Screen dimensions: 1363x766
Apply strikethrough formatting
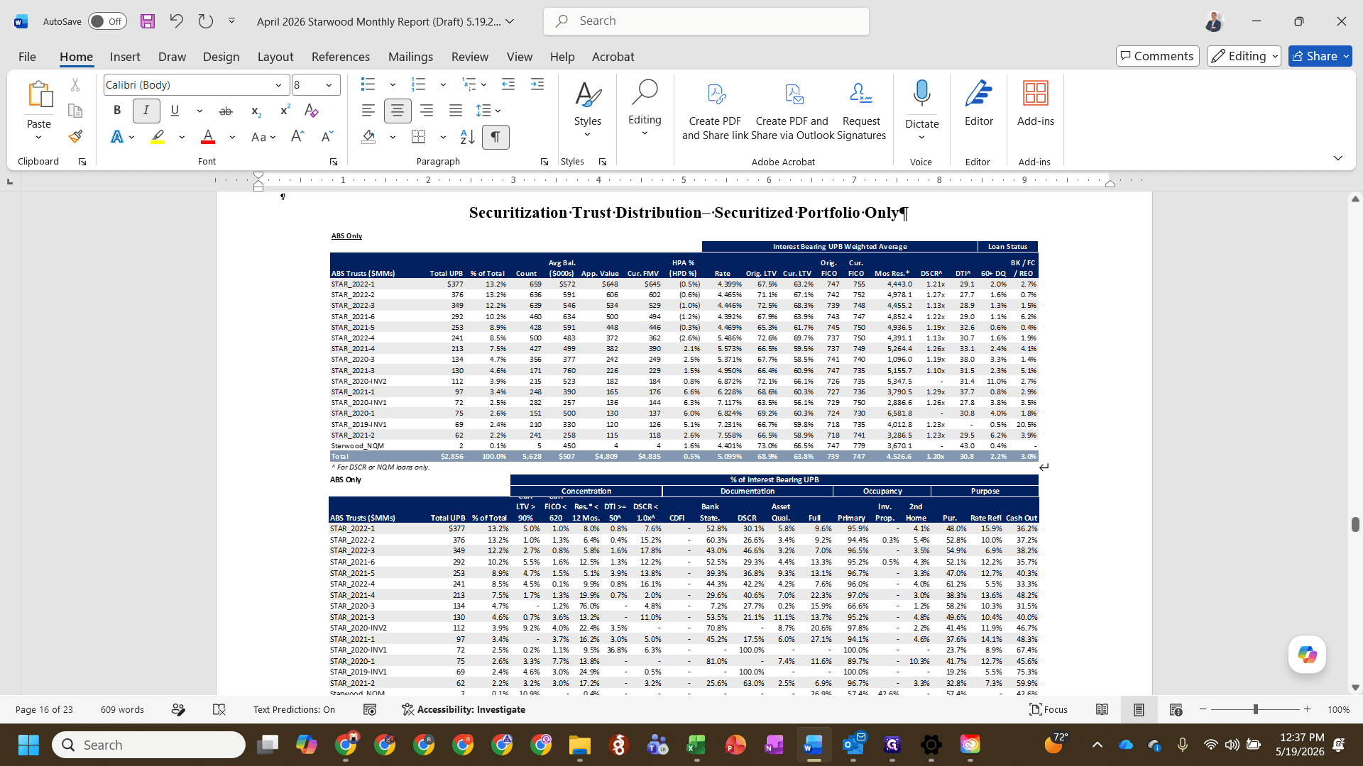pyautogui.click(x=226, y=111)
